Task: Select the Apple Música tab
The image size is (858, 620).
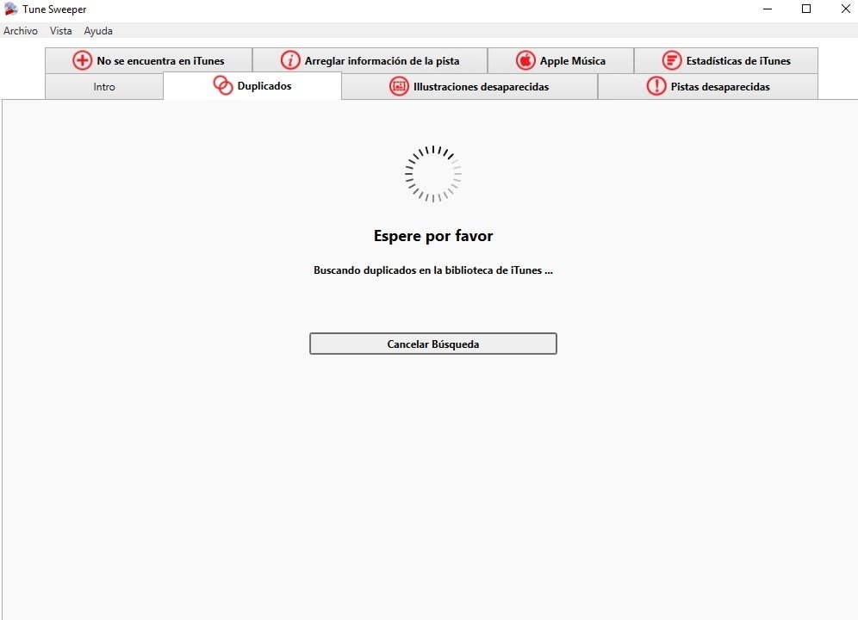Action: pos(561,60)
